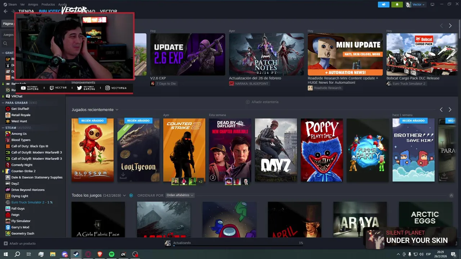The width and height of the screenshot is (461, 259).
Task: Switch to the VECTOR profile tab
Action: (x=108, y=11)
